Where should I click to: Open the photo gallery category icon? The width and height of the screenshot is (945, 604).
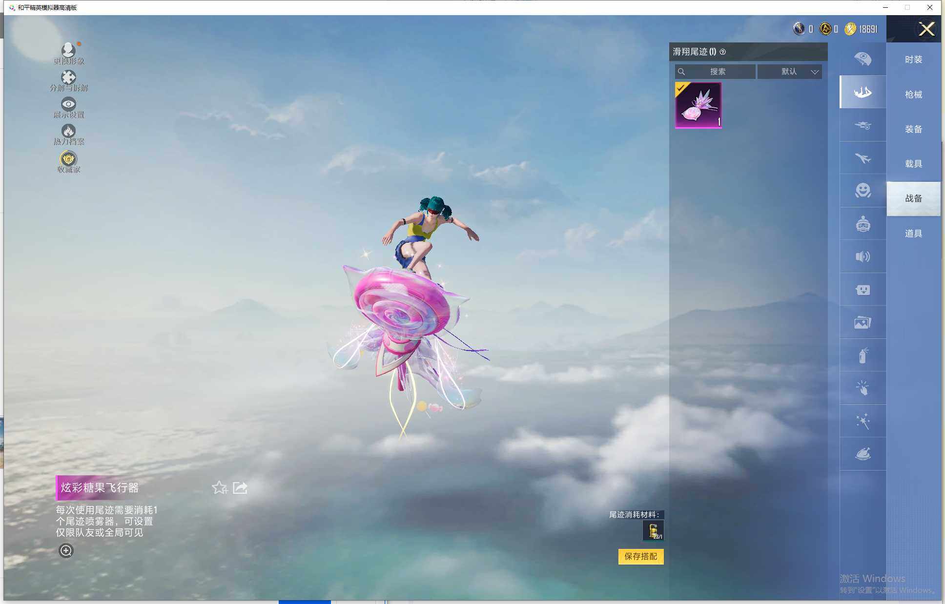863,322
